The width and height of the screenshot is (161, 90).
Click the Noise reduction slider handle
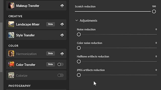point(79,34)
